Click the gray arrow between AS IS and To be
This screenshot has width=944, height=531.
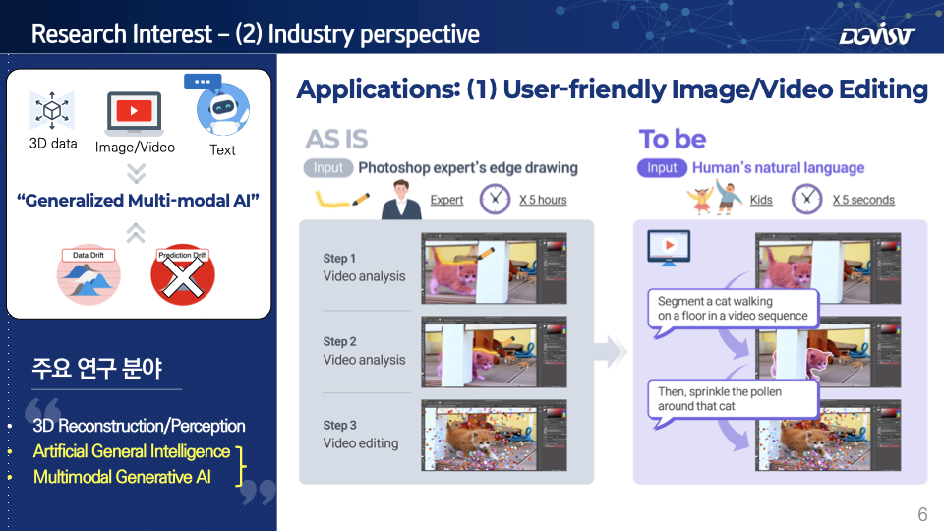pyautogui.click(x=611, y=352)
